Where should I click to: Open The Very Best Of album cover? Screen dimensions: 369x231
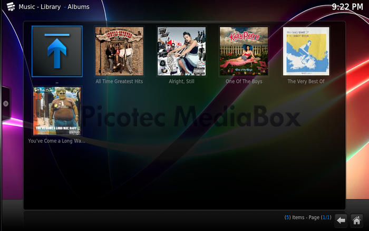[x=306, y=51]
